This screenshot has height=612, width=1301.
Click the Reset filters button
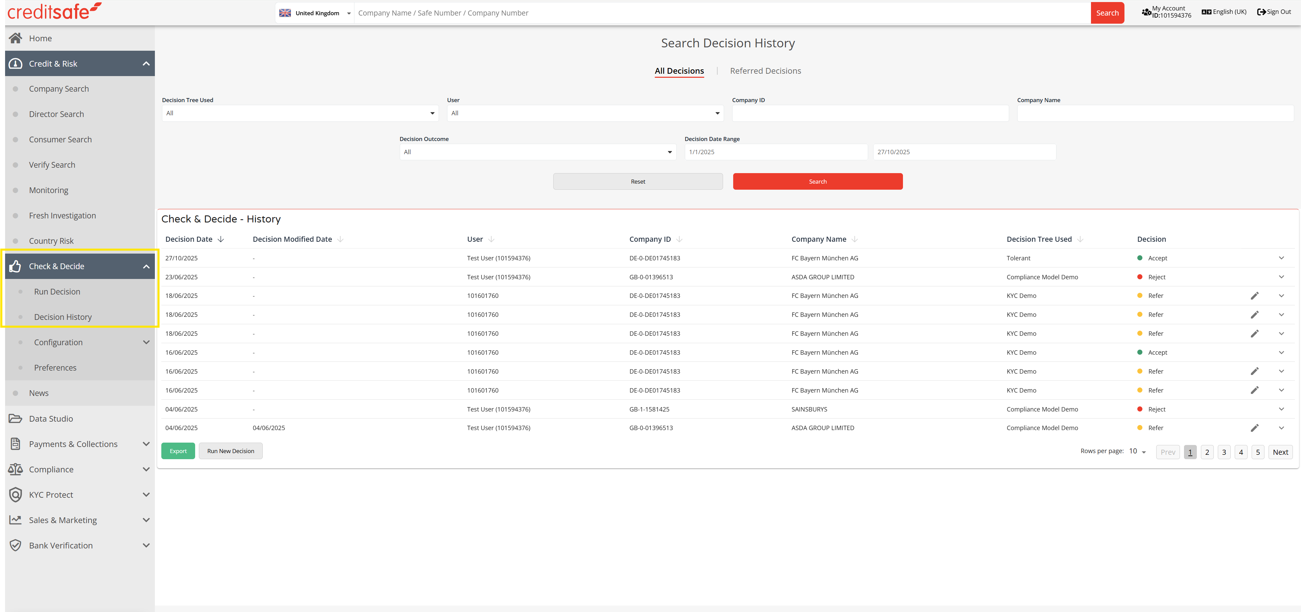pyautogui.click(x=637, y=182)
